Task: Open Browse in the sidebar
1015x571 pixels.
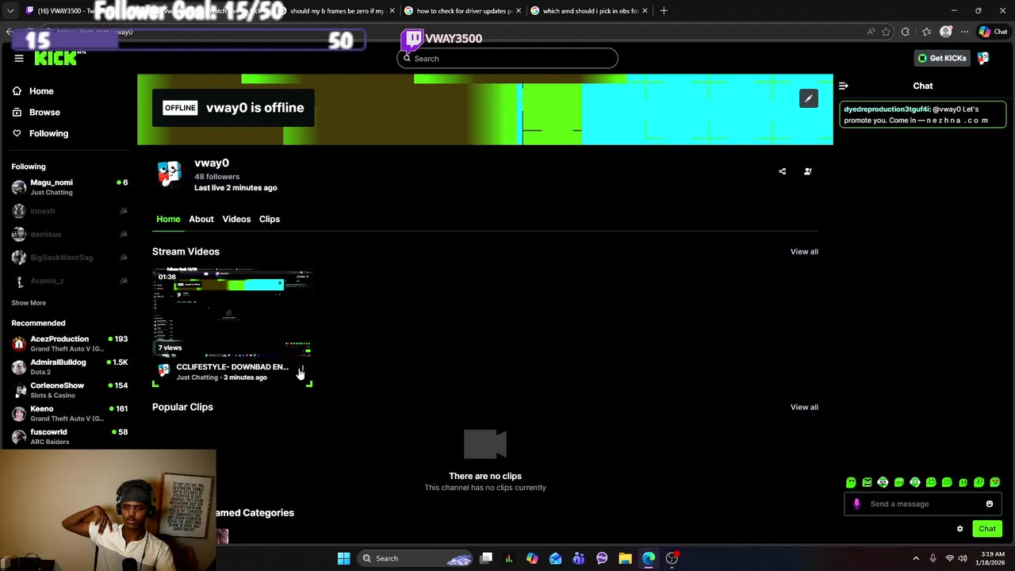Action: click(36, 113)
